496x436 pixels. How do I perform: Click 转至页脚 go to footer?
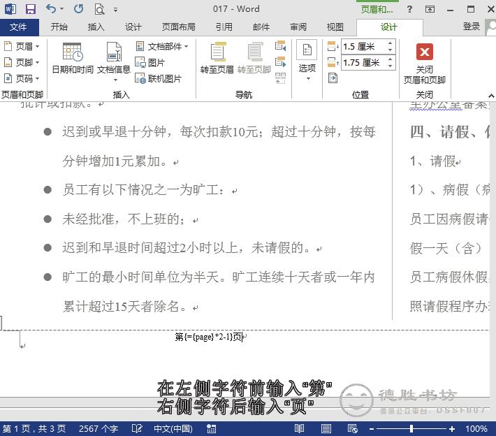click(x=254, y=58)
